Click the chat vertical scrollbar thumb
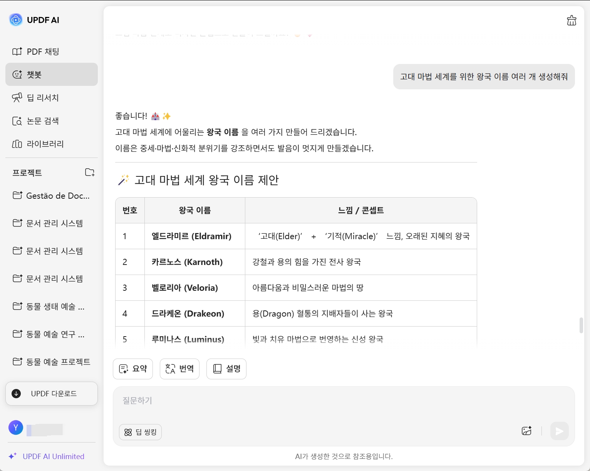Image resolution: width=590 pixels, height=471 pixels. (x=582, y=325)
